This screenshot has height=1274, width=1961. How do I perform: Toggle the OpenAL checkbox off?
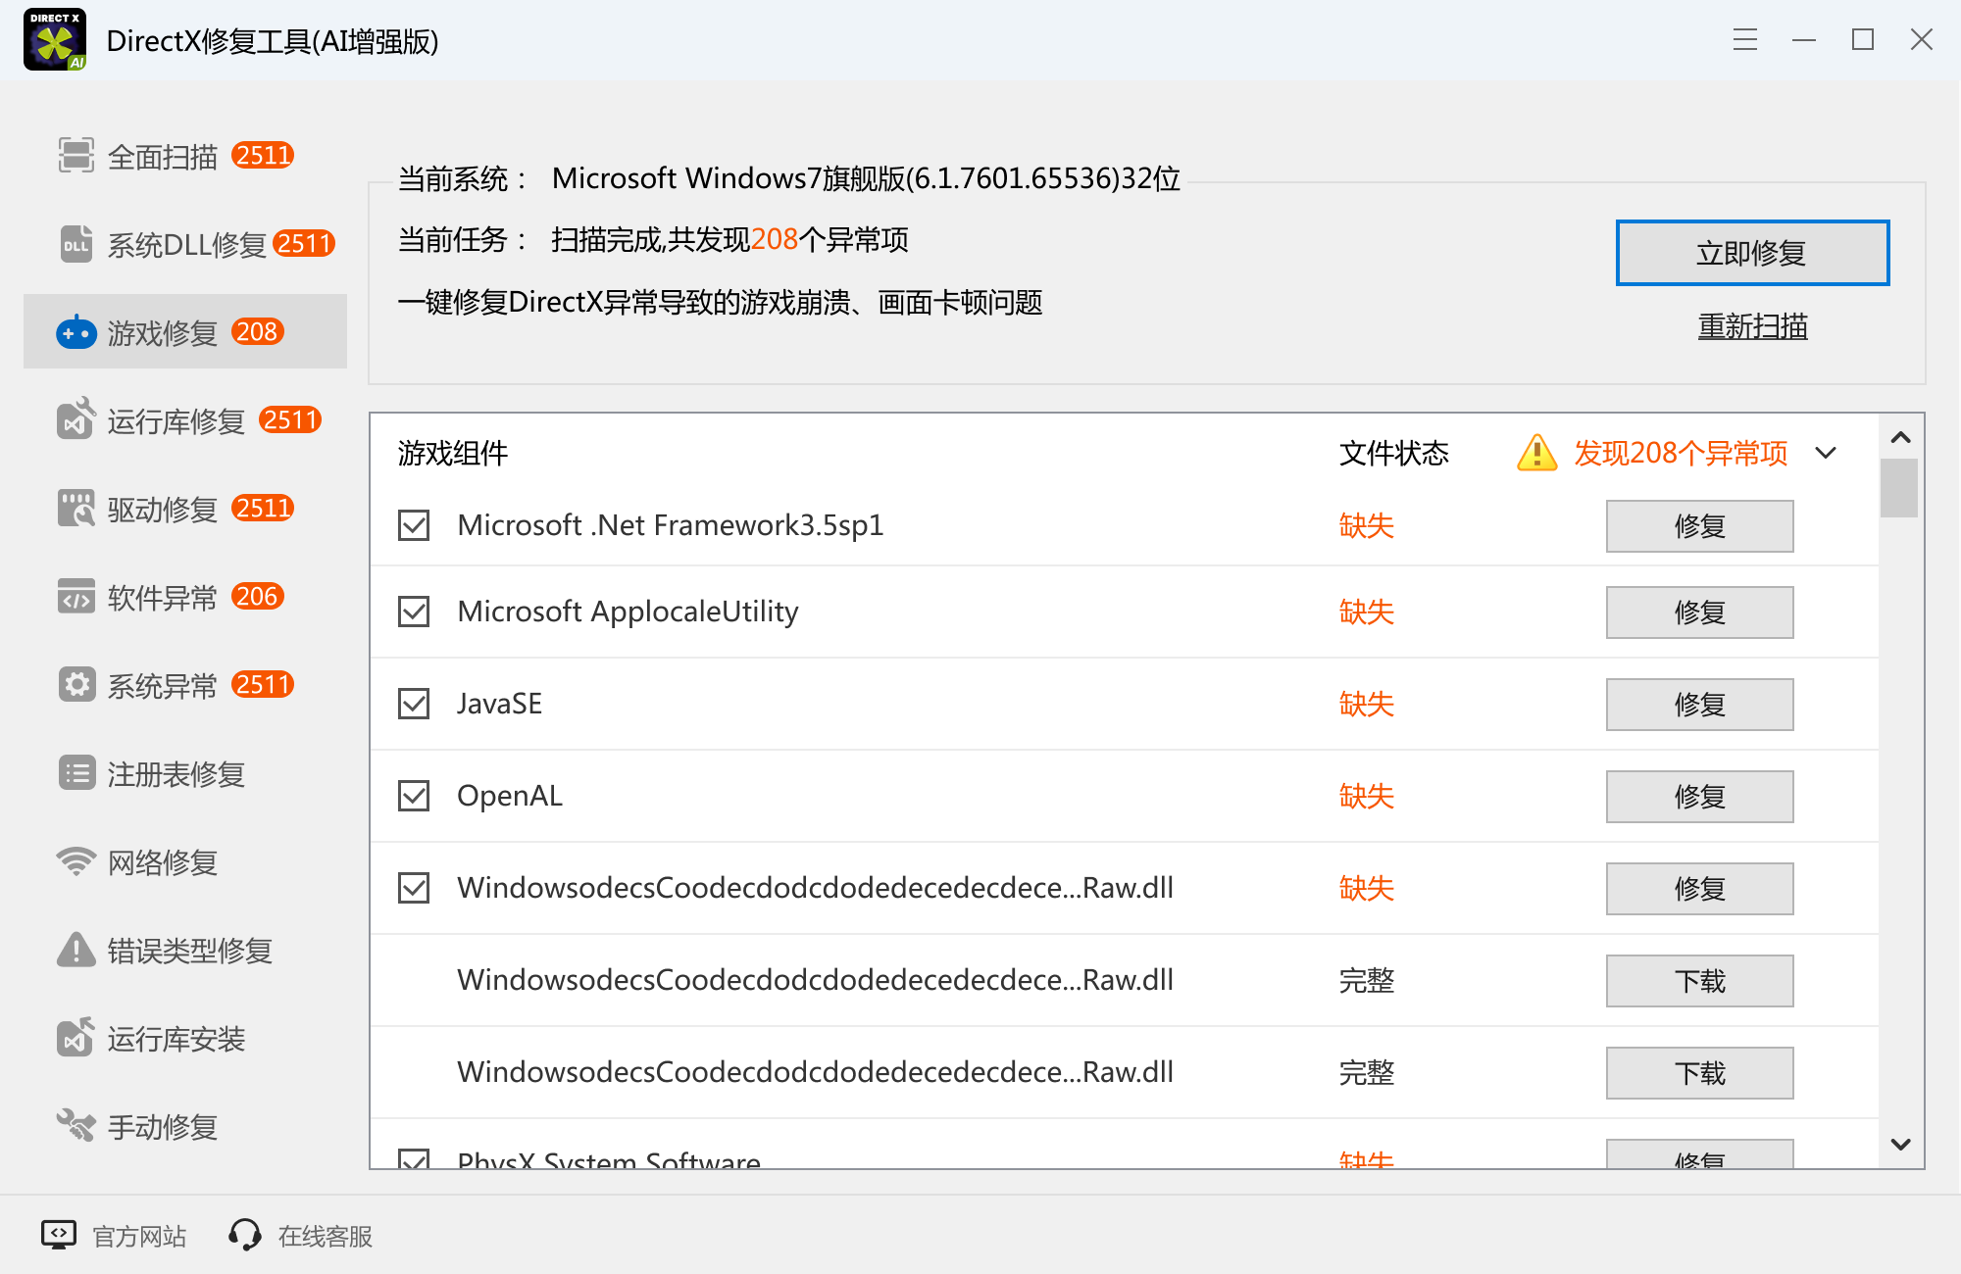pos(413,795)
